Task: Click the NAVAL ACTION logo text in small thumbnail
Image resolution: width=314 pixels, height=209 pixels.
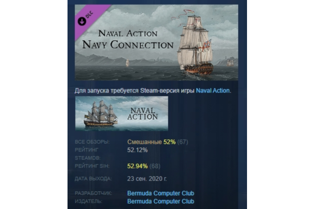Action: tap(142, 113)
